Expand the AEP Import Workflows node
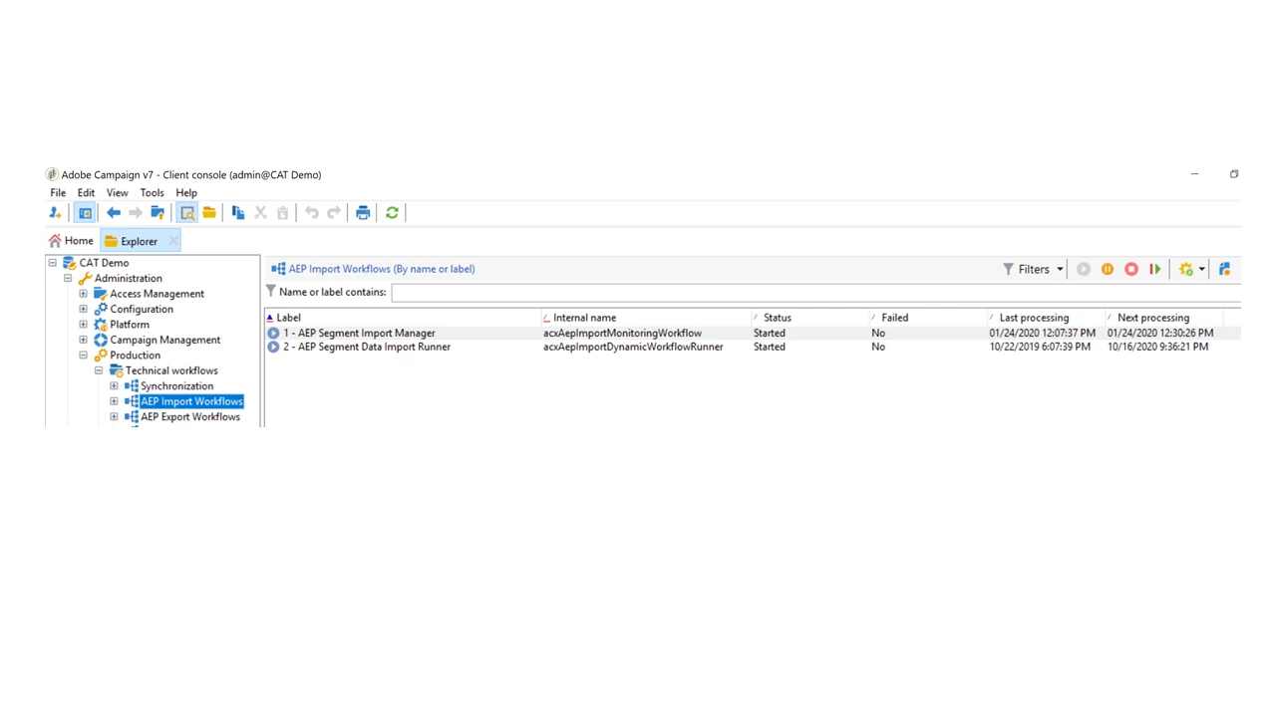The width and height of the screenshot is (1276, 717). 114,401
